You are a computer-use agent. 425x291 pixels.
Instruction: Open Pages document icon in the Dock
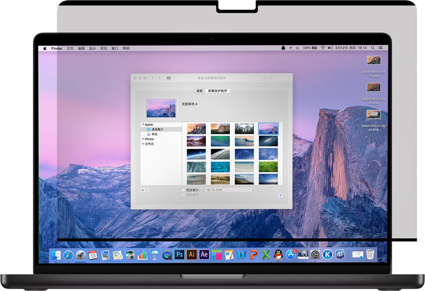click(x=229, y=255)
